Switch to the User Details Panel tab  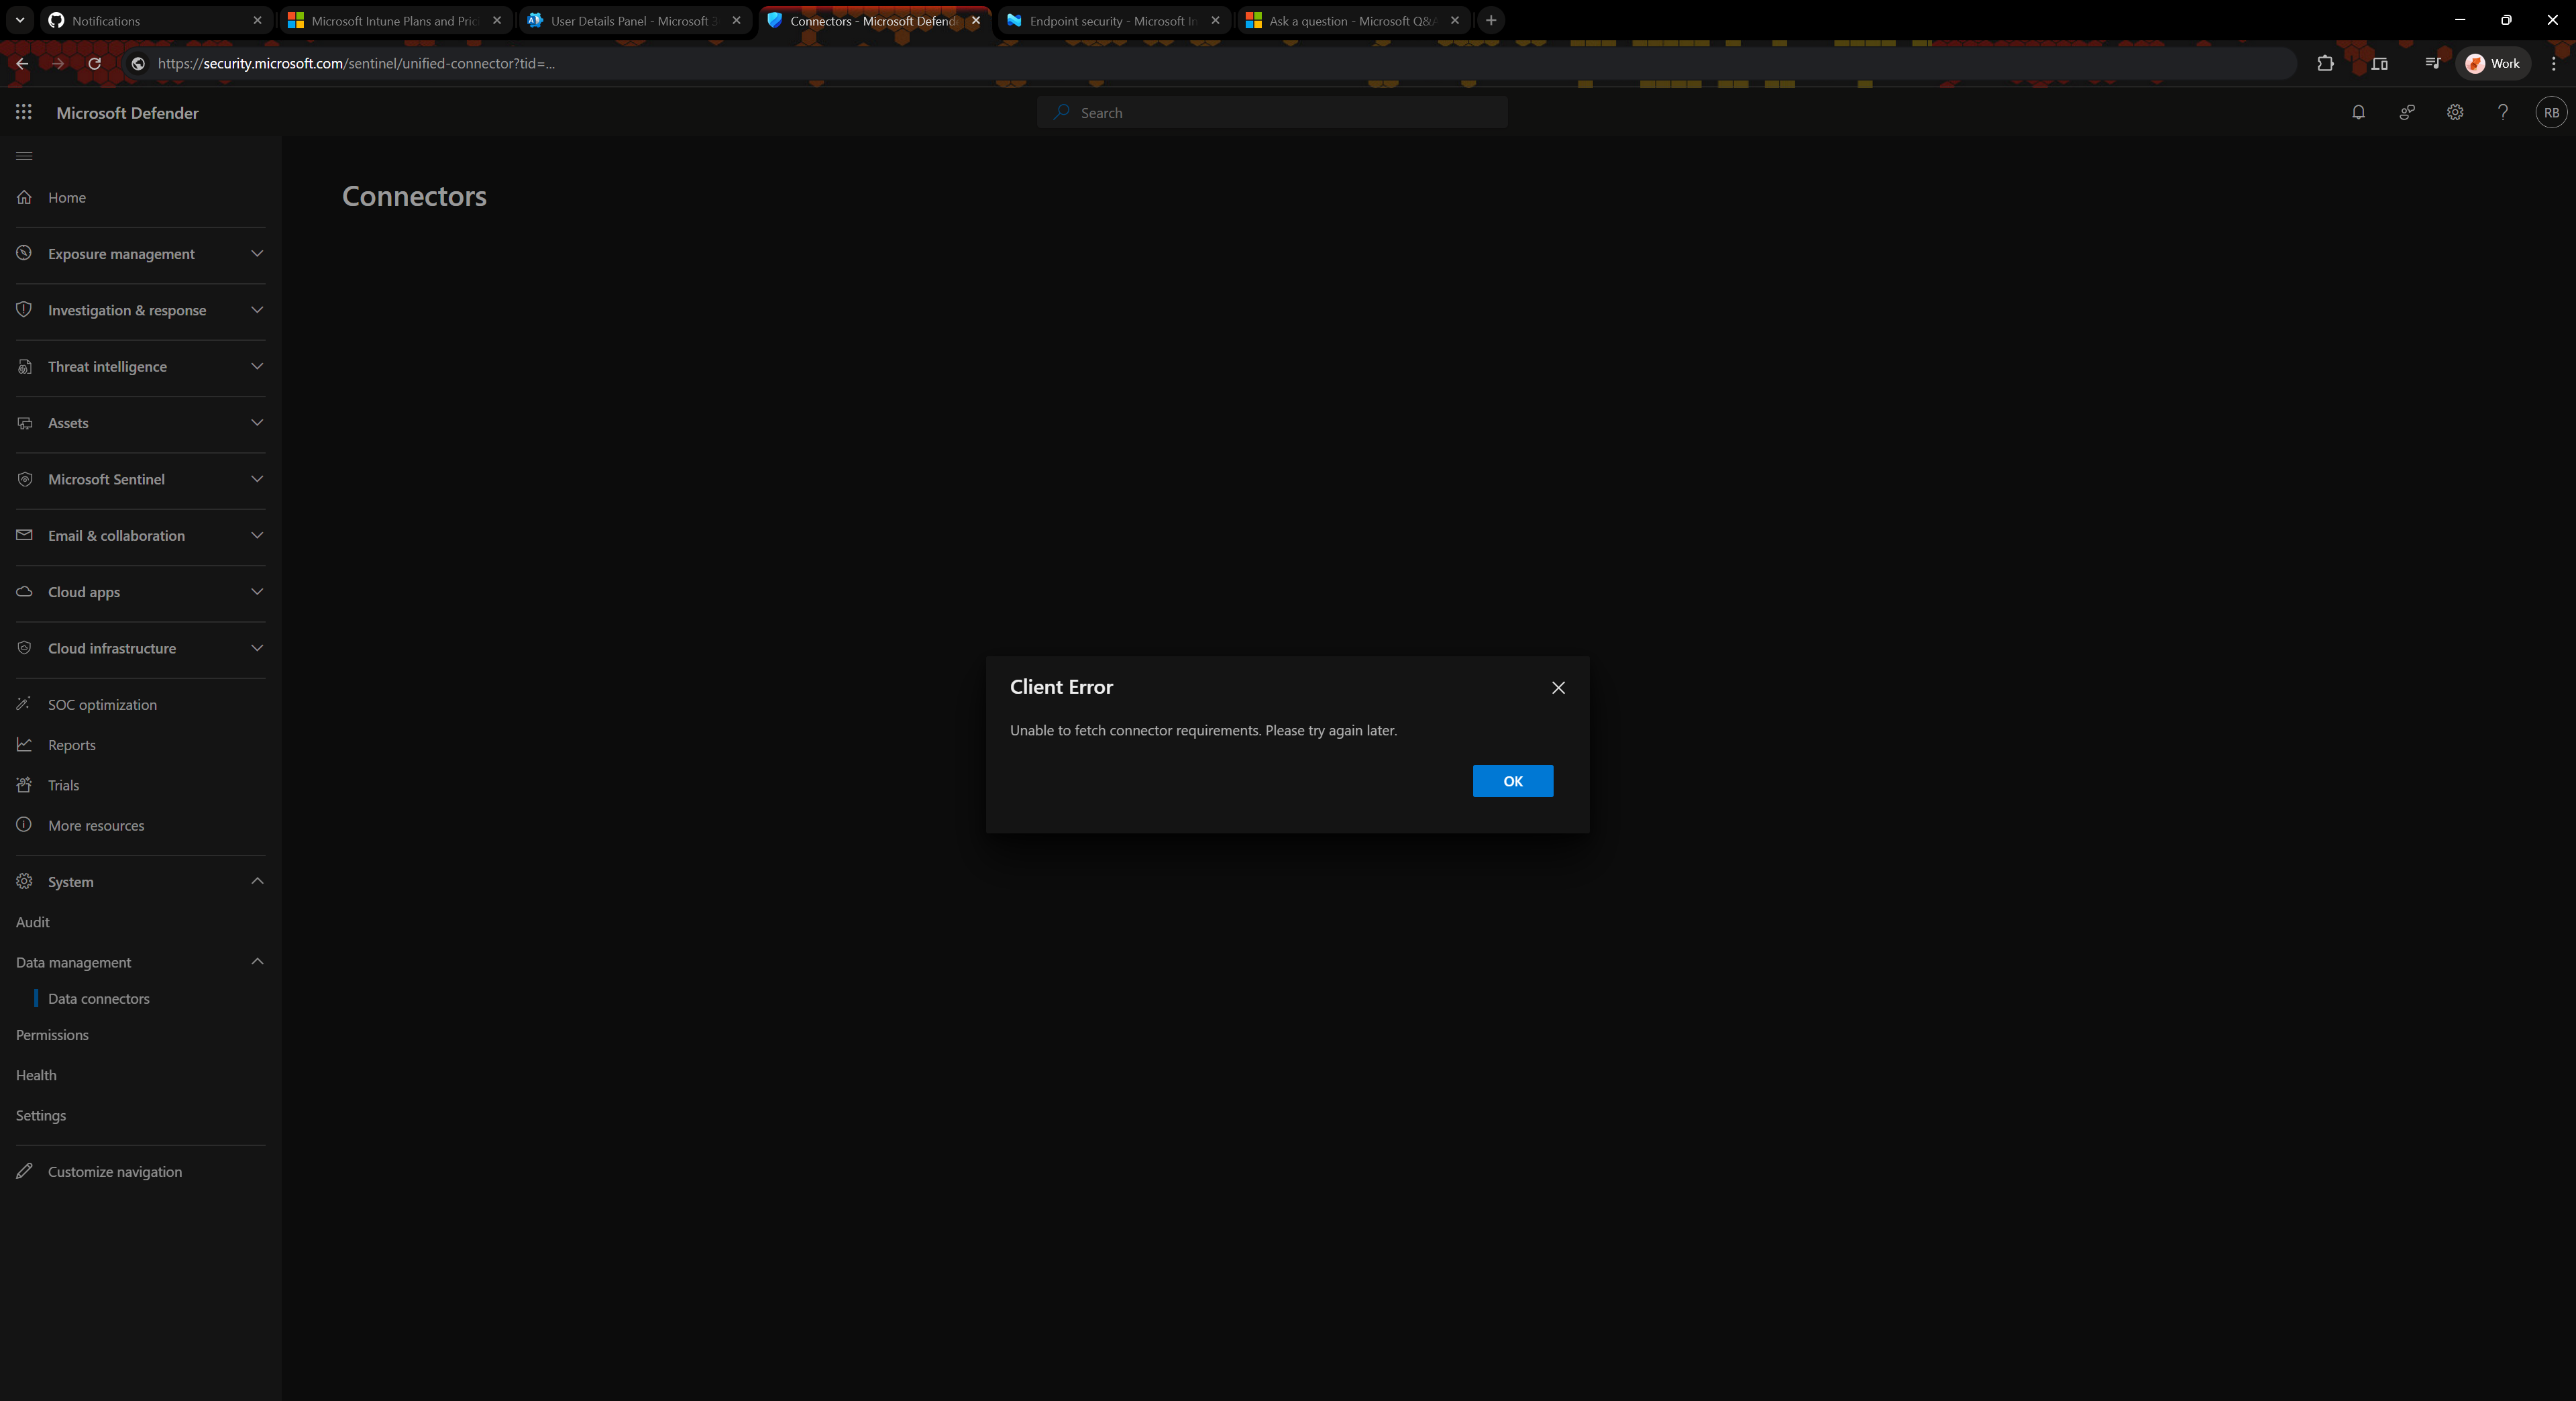(630, 20)
